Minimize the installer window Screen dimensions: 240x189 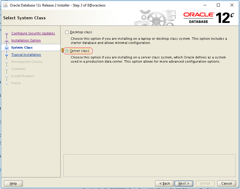pyautogui.click(x=205, y=5)
